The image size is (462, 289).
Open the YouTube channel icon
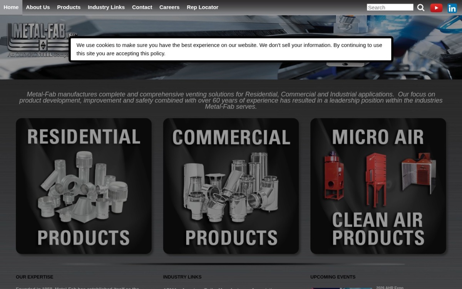436,8
